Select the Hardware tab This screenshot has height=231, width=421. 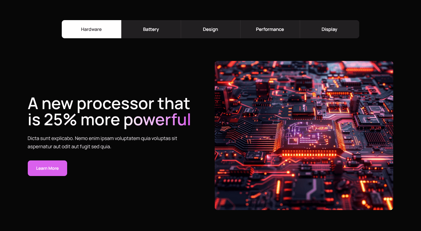tap(92, 29)
